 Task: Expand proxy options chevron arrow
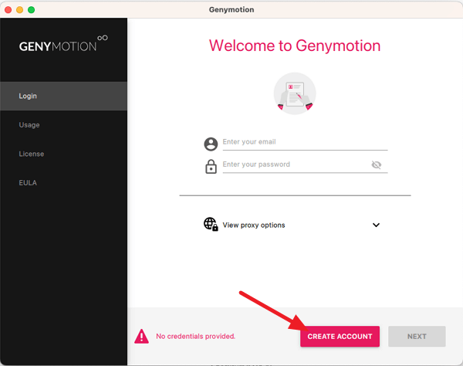click(x=376, y=225)
